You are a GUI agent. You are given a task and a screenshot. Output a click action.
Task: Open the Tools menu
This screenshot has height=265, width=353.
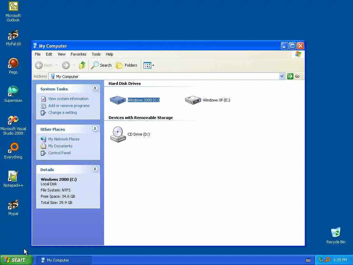[96, 54]
